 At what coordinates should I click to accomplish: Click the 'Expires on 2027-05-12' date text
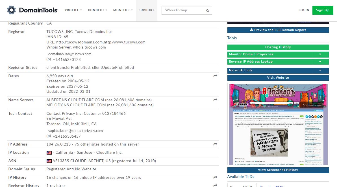[67, 87]
